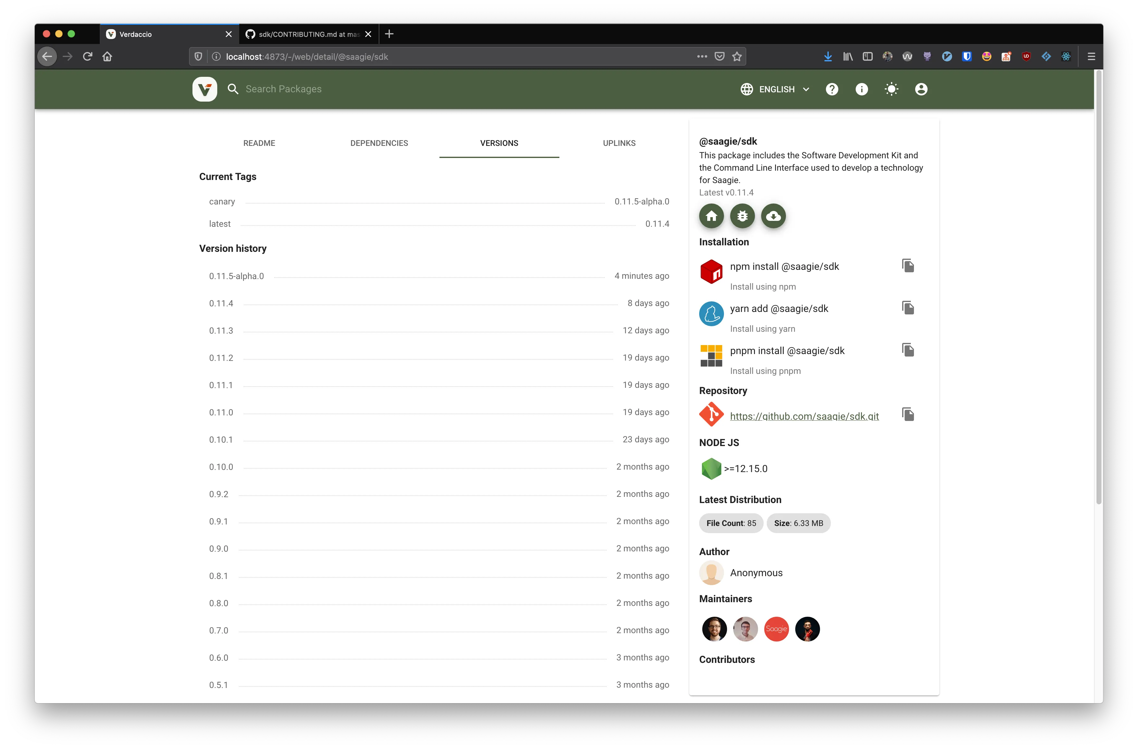Click the latest tag row
The image size is (1138, 749).
[x=439, y=224]
